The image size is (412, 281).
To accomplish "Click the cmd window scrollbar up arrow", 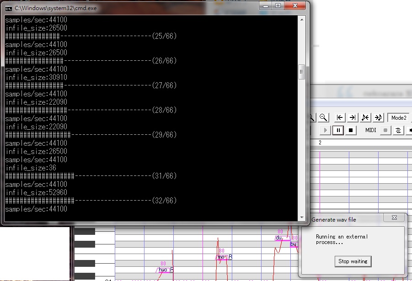I will (302, 20).
